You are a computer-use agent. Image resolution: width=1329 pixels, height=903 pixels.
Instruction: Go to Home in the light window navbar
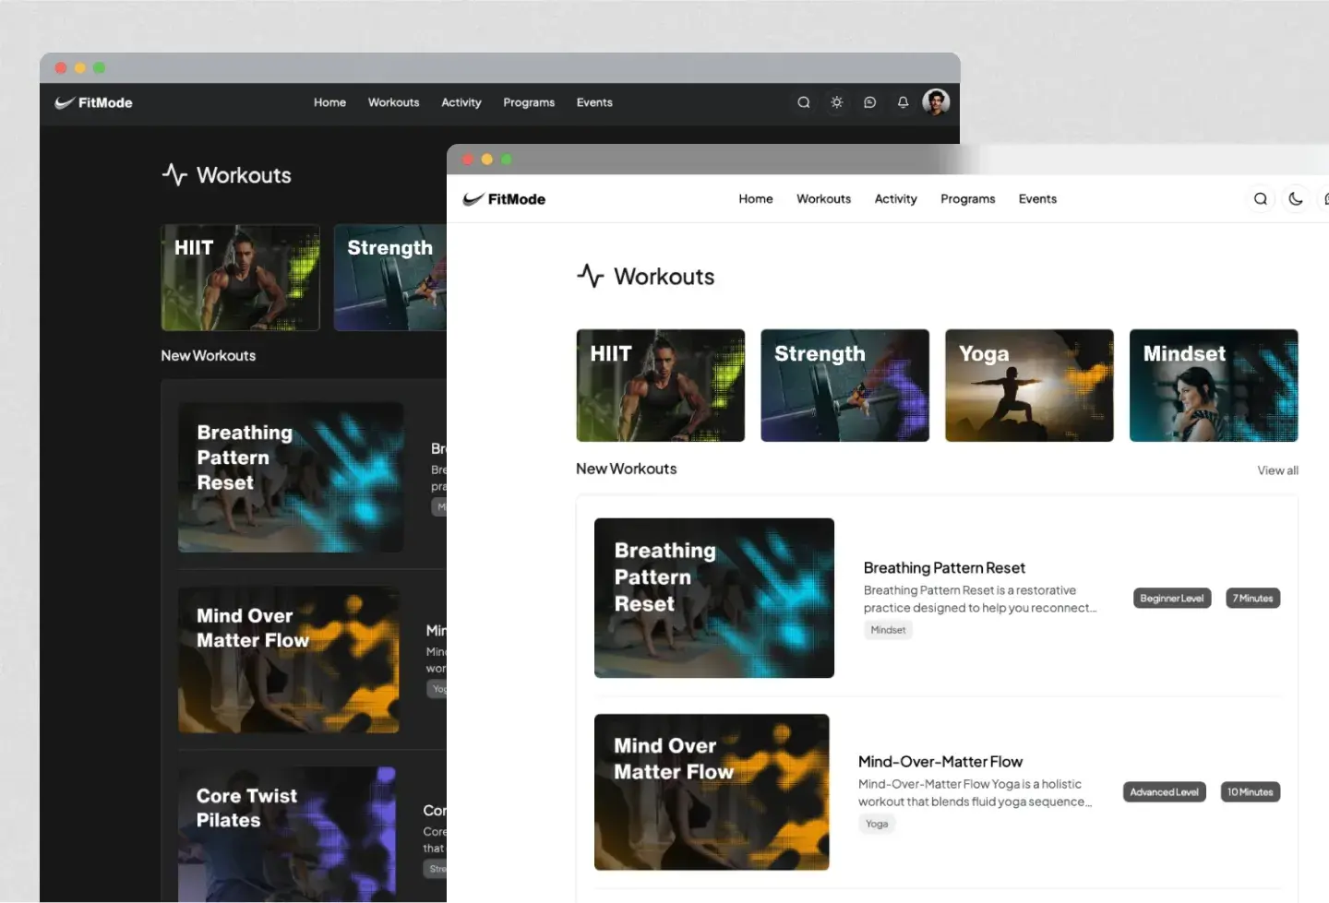pos(756,199)
